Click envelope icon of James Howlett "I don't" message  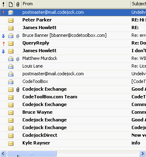11,51
